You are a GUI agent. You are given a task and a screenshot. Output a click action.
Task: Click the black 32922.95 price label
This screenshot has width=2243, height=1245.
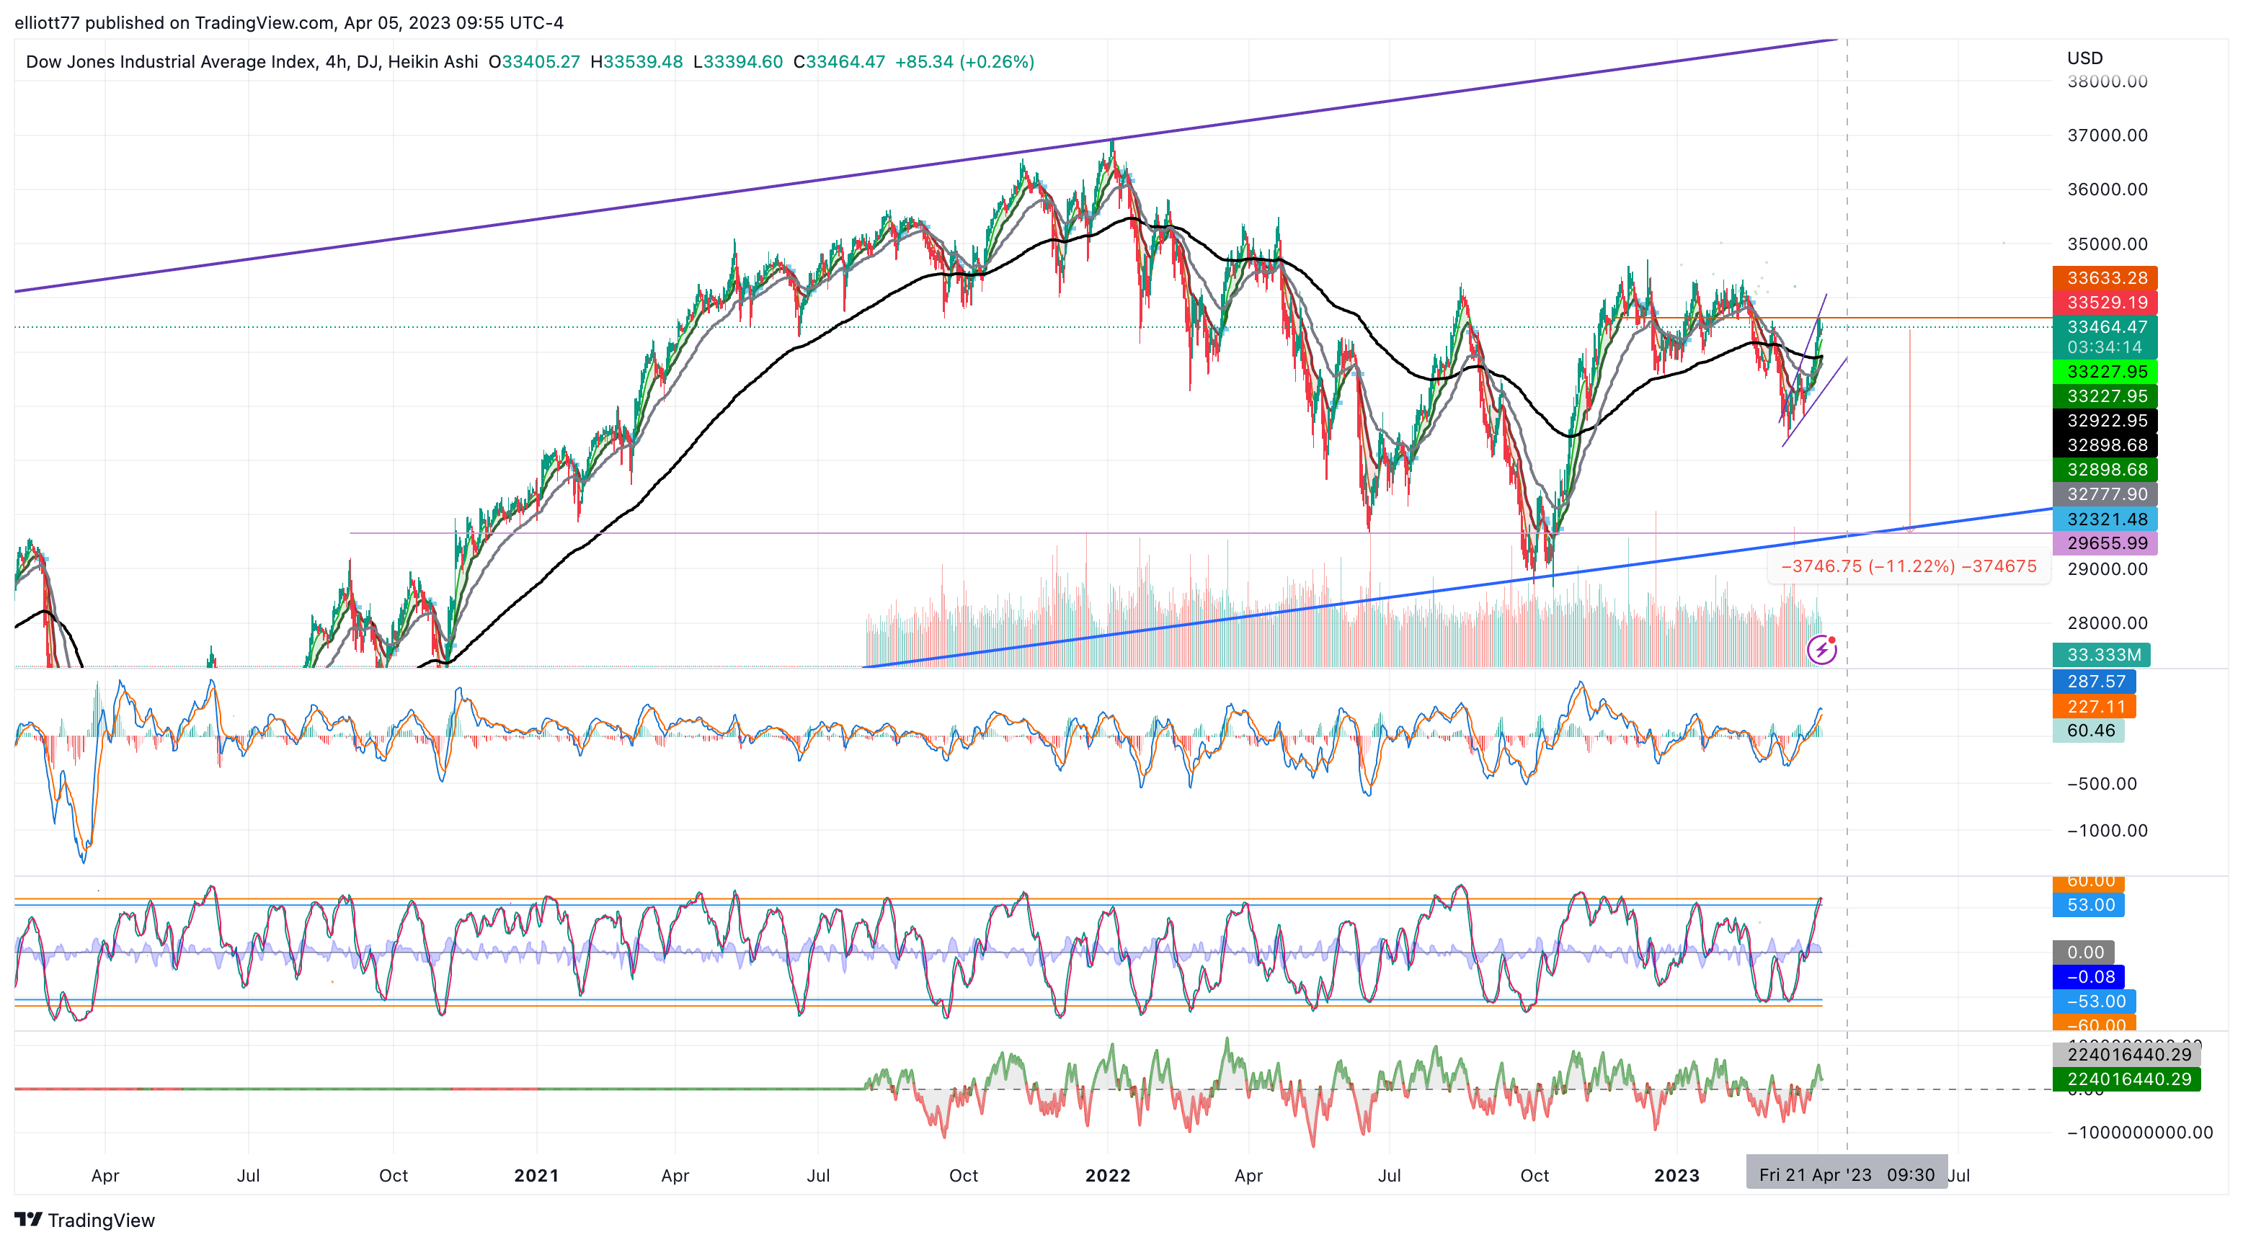click(2105, 421)
